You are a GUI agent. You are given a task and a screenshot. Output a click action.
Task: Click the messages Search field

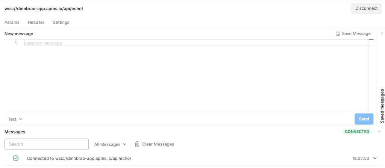[47, 144]
